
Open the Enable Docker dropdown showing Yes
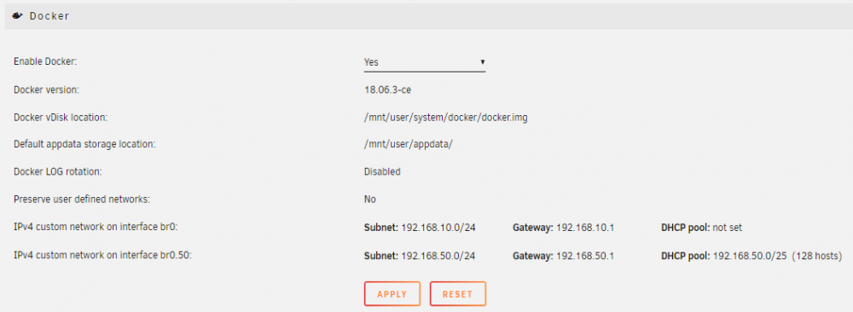424,62
